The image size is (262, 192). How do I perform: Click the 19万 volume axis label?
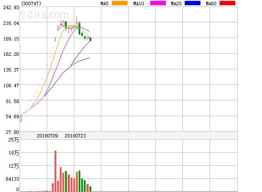click(x=14, y=153)
